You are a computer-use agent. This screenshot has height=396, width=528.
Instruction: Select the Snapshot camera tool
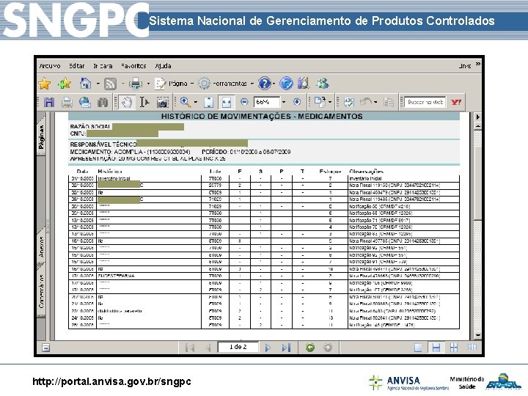(162, 103)
